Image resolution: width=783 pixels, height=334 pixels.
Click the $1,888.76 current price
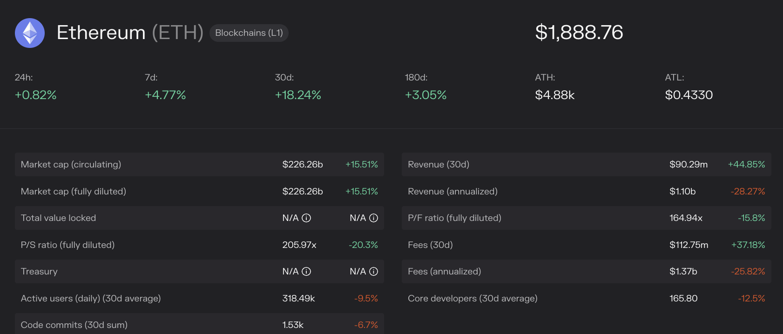point(579,33)
